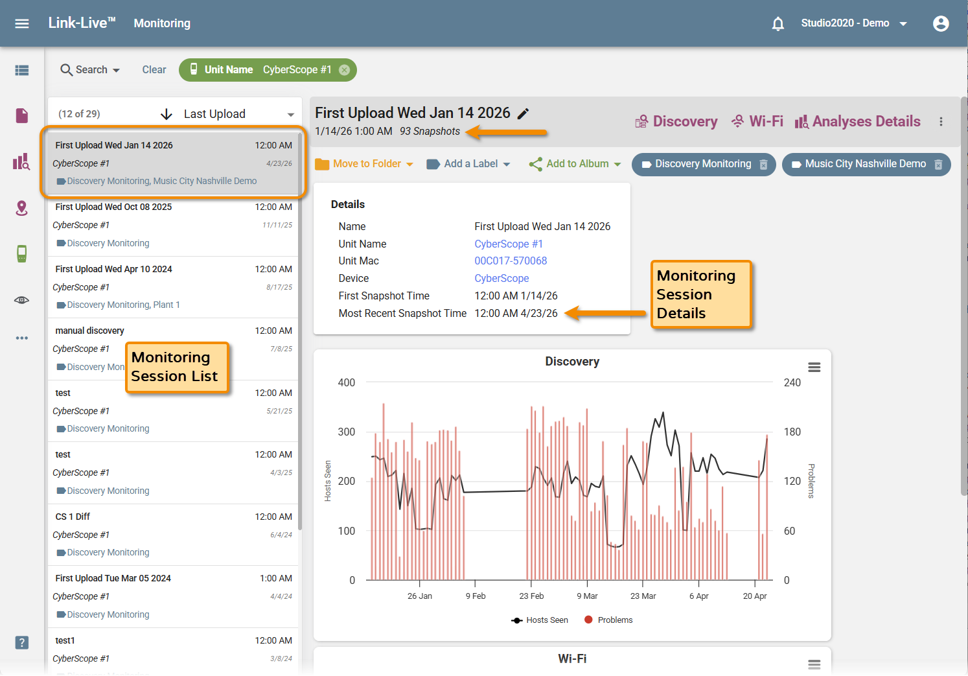Open the Discovery chart hamburger menu

(x=814, y=367)
